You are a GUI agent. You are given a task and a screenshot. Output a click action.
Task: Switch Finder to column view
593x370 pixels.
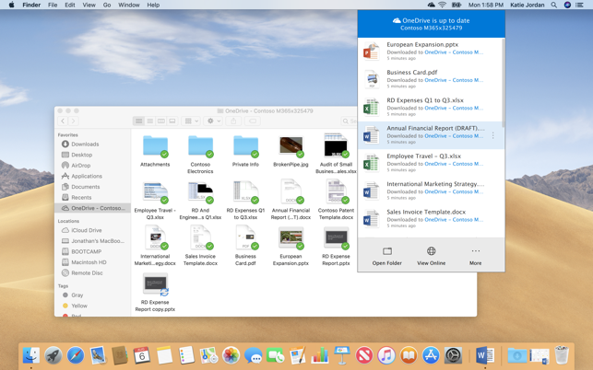pyautogui.click(x=161, y=121)
